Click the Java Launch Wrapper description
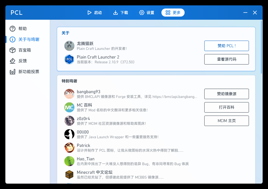This screenshot has width=268, height=189. tap(118, 137)
